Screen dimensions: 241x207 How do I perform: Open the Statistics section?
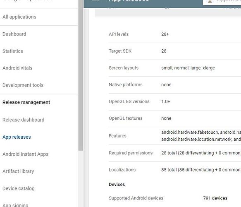(x=13, y=51)
